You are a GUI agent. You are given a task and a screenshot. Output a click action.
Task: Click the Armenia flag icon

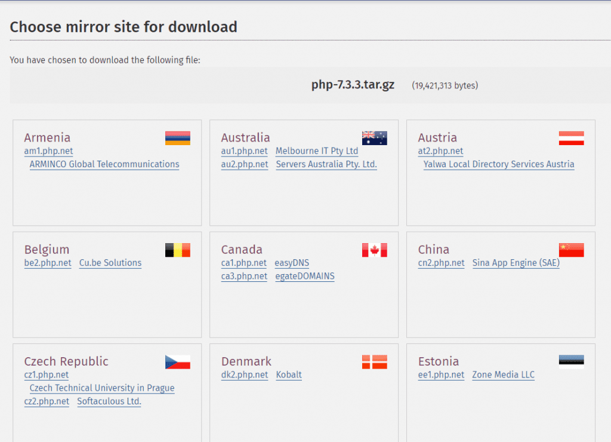click(178, 138)
